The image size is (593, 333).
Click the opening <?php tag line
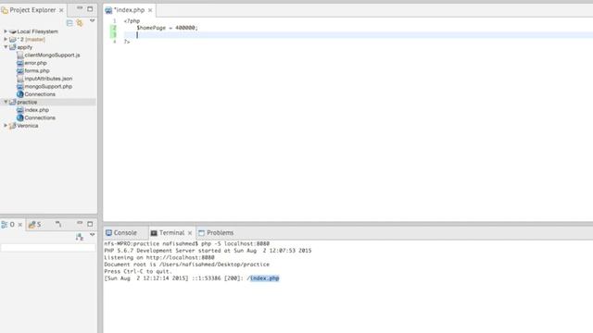pyautogui.click(x=132, y=20)
